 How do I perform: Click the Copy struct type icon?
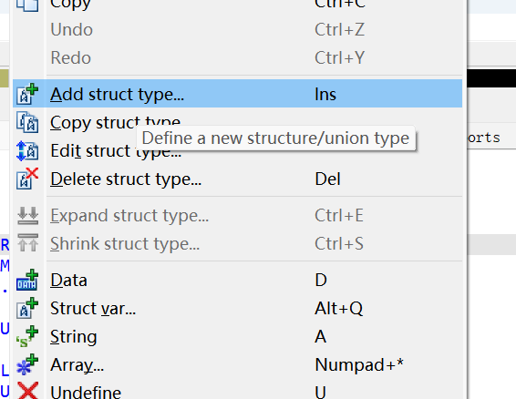[x=27, y=122]
